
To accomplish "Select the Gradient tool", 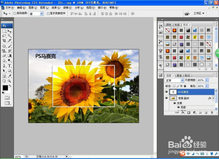I will coord(10,56).
